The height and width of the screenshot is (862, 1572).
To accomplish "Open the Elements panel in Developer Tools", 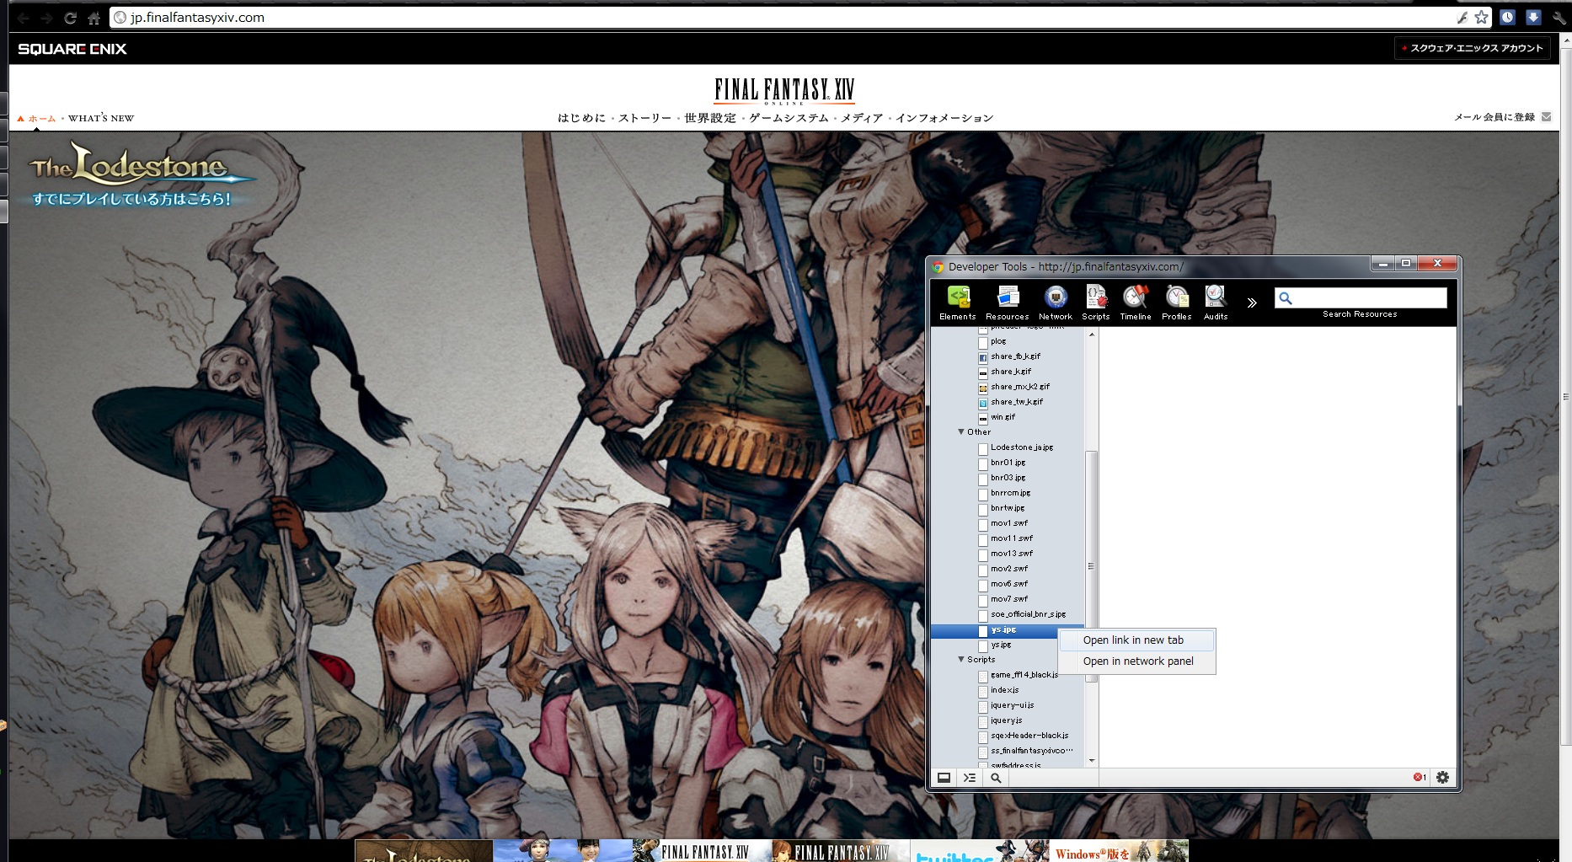I will point(958,303).
